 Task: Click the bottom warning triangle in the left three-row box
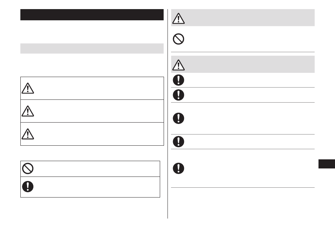28,134
